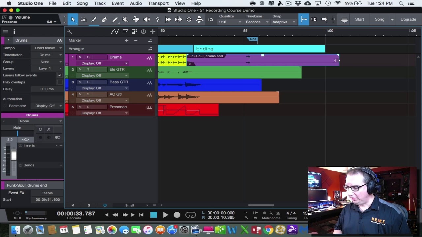The image size is (422, 237).
Task: Open the marker track flag icon
Action: click(125, 32)
